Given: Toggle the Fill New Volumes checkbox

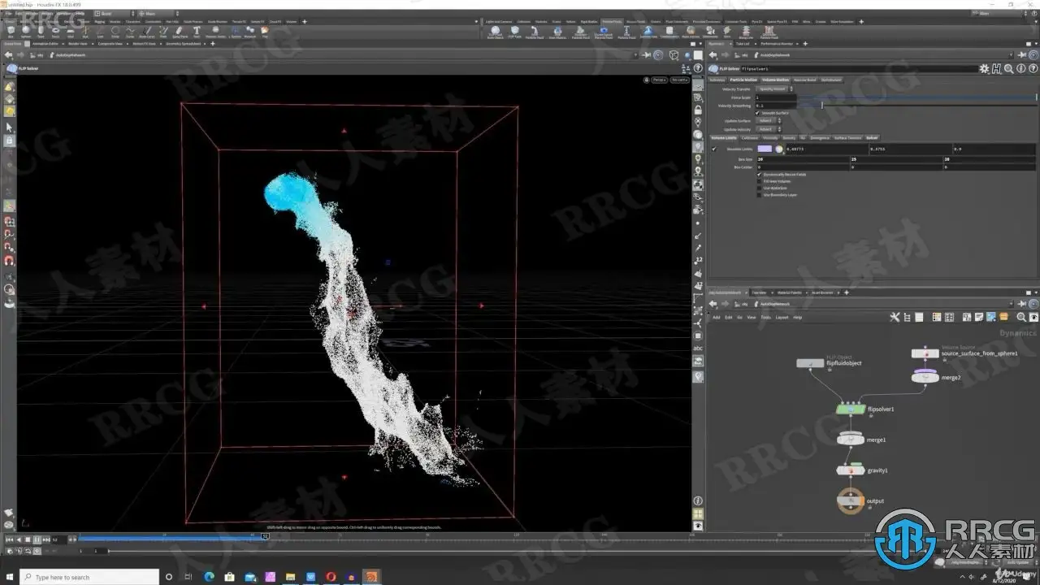Looking at the screenshot, I should pyautogui.click(x=759, y=181).
